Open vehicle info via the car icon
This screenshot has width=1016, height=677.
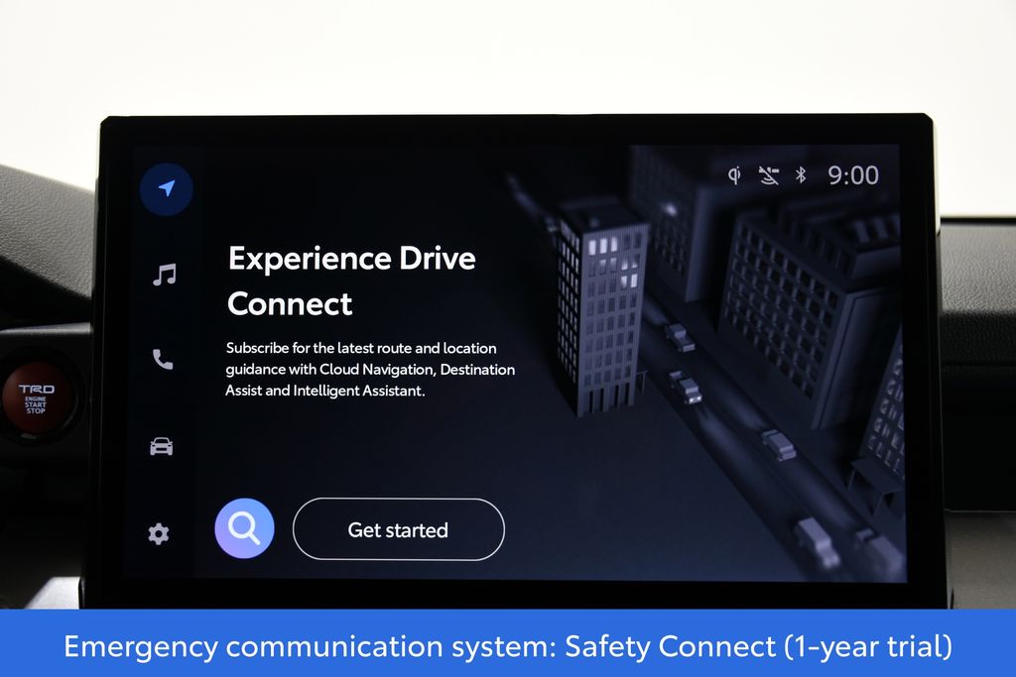tap(162, 447)
